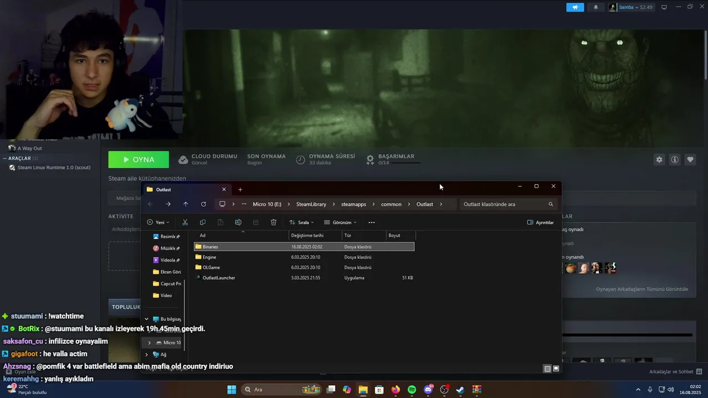
Task: Show hidden system tray icons
Action: coord(638,390)
